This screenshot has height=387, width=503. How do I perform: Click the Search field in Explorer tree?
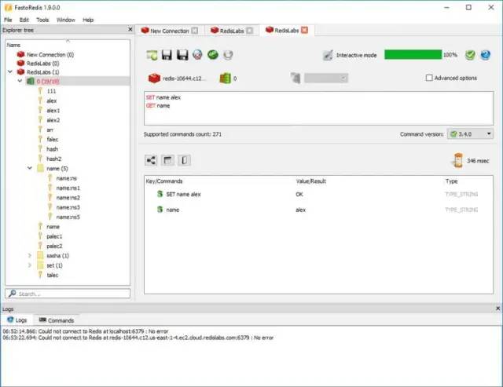coord(68,294)
